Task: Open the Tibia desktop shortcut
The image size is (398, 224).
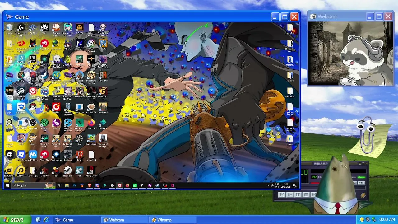Action: [56, 172]
